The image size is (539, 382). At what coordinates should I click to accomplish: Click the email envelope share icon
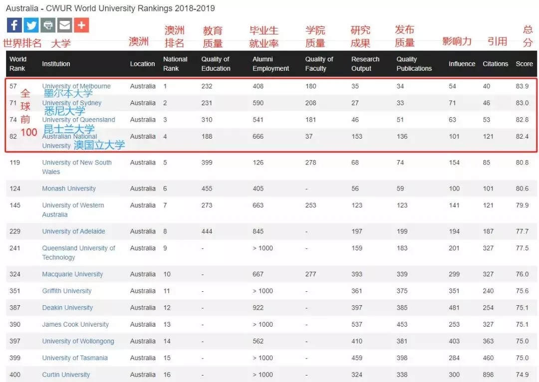(x=64, y=25)
